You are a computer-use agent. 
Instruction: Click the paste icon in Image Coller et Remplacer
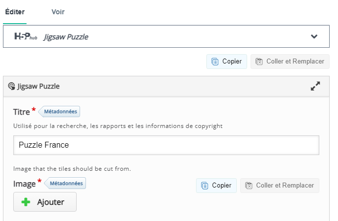[x=249, y=186]
